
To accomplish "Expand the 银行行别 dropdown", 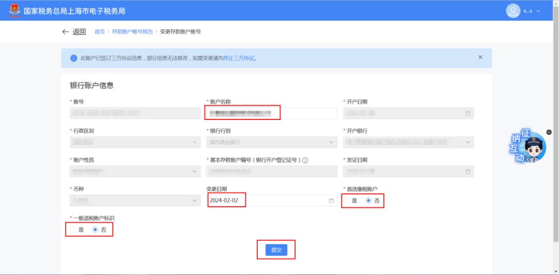I will 271,142.
